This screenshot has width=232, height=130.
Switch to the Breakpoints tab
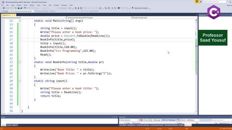(x=131, y=125)
